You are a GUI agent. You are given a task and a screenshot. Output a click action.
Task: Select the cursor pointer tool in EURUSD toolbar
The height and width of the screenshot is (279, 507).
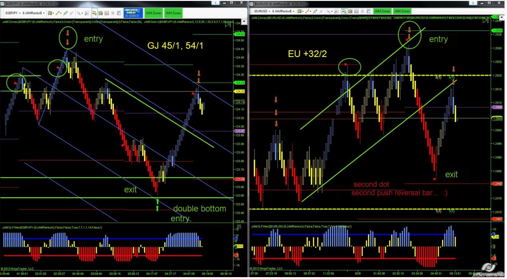[x=329, y=11]
